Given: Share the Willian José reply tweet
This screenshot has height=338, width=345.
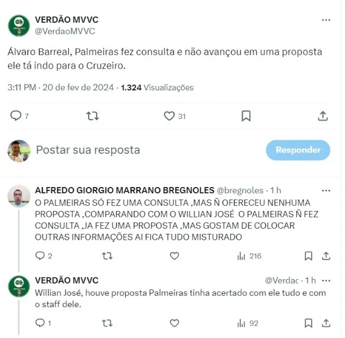Looking at the screenshot, I should click(x=326, y=323).
